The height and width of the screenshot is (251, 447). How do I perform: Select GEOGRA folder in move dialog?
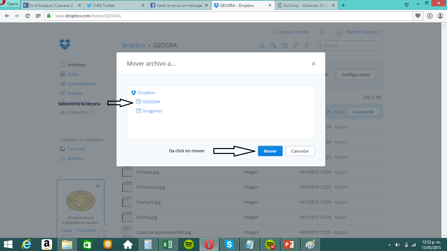tap(148, 102)
